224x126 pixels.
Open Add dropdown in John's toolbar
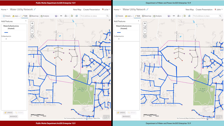point(129,16)
